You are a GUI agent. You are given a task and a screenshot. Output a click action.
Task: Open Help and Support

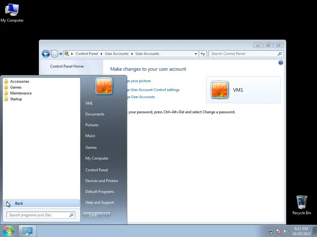(100, 202)
